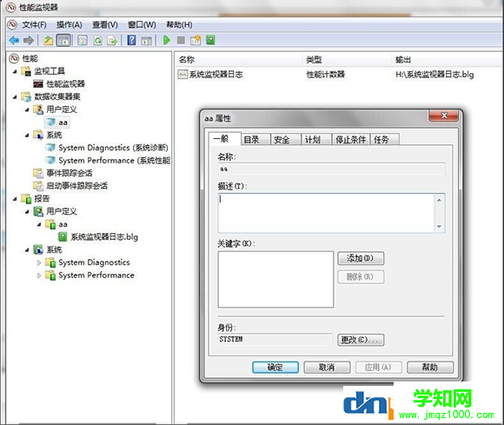This screenshot has height=425, width=504.
Task: Click 确定 in aa 属性 dialog
Action: 275,368
